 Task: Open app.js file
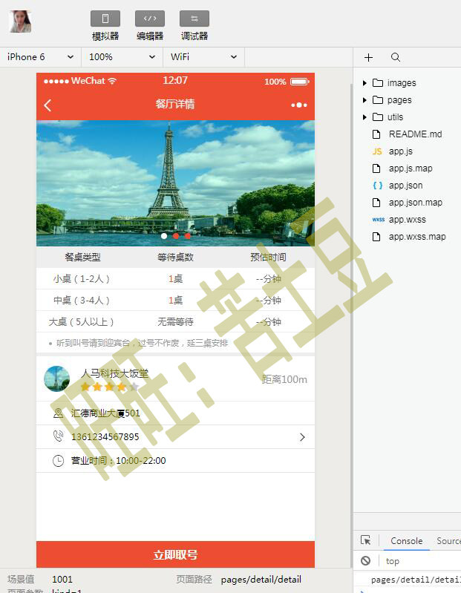click(400, 151)
